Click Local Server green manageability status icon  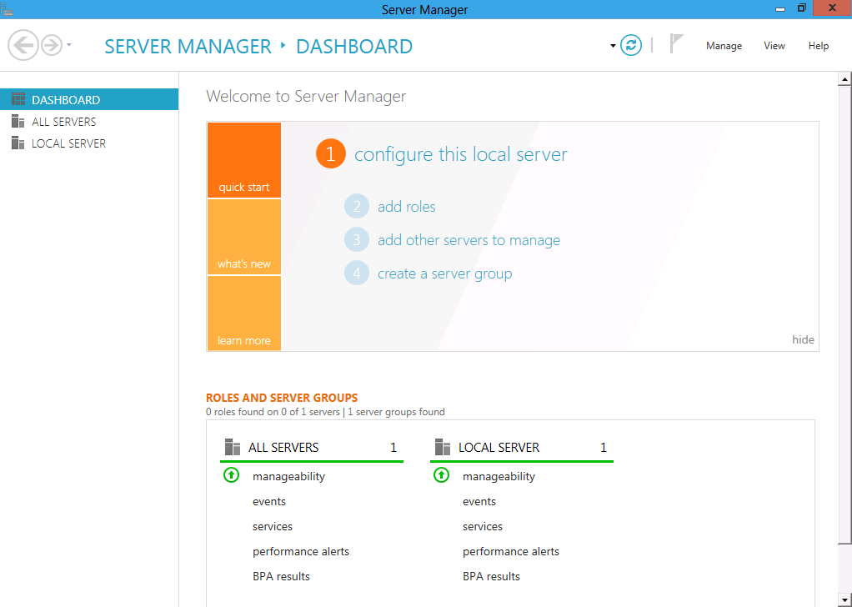coord(442,476)
